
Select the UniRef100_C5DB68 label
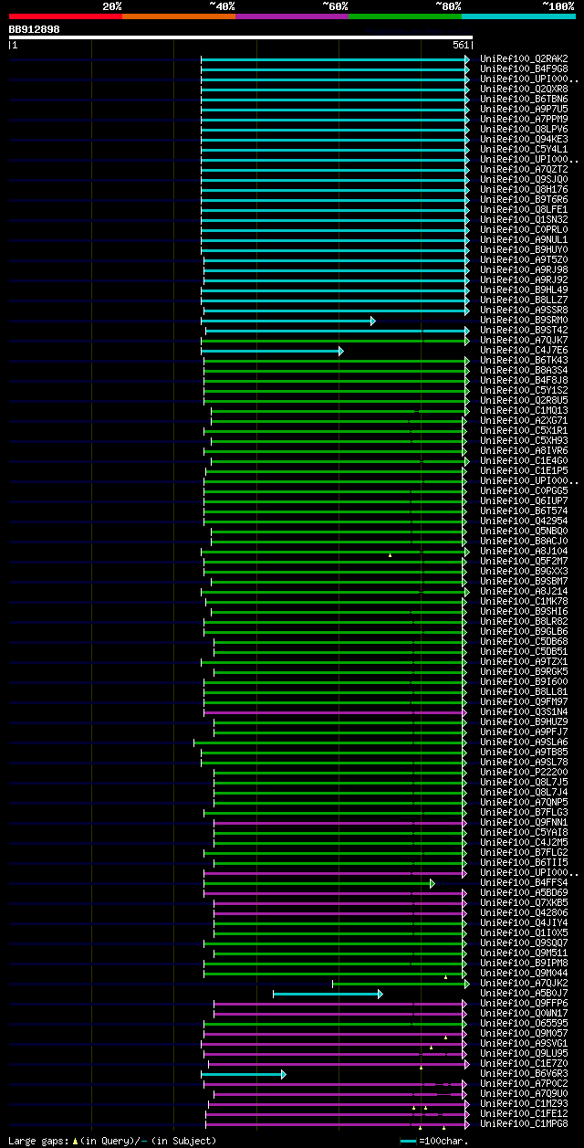pos(524,641)
